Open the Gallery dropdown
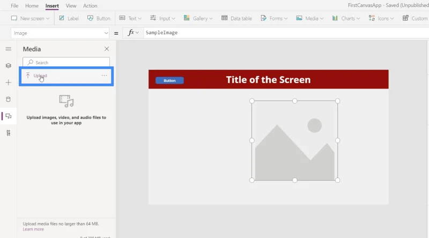Image resolution: width=429 pixels, height=238 pixels. click(x=198, y=18)
